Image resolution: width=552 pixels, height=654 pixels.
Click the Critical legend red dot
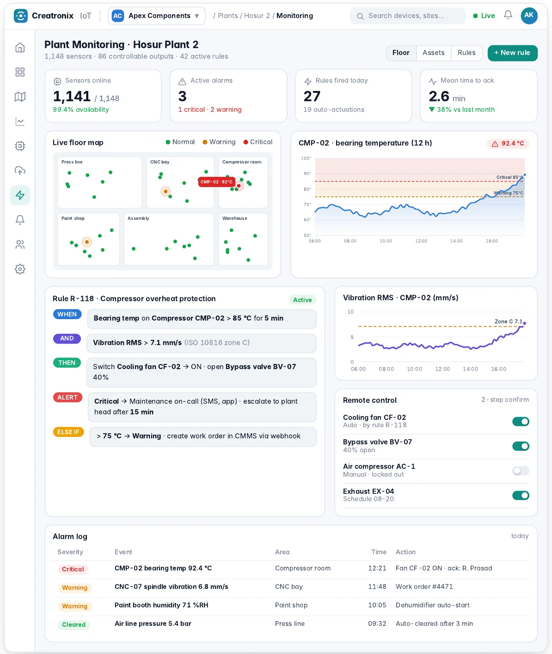[x=246, y=142]
